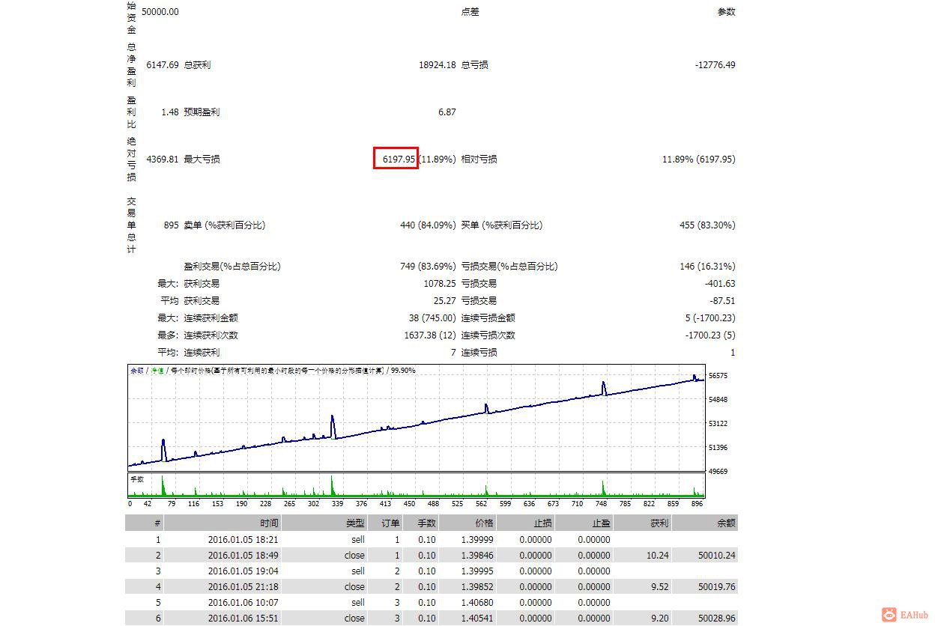Click the 参数 label

[x=727, y=12]
